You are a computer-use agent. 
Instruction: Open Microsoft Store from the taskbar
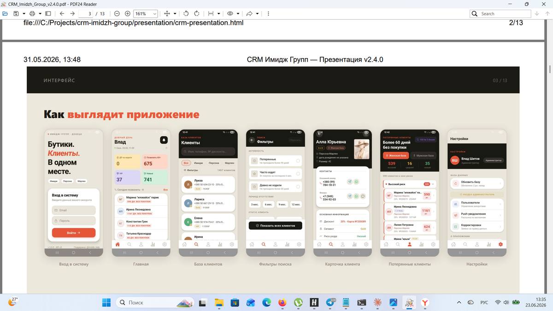click(235, 303)
